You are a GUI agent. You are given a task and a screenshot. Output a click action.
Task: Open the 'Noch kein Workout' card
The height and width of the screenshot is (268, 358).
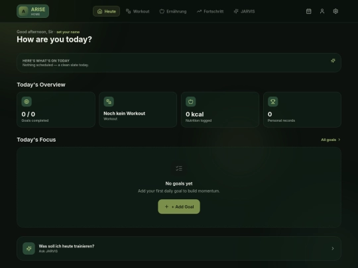(x=138, y=110)
